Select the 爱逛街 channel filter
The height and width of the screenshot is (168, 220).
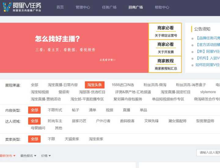coord(64,92)
